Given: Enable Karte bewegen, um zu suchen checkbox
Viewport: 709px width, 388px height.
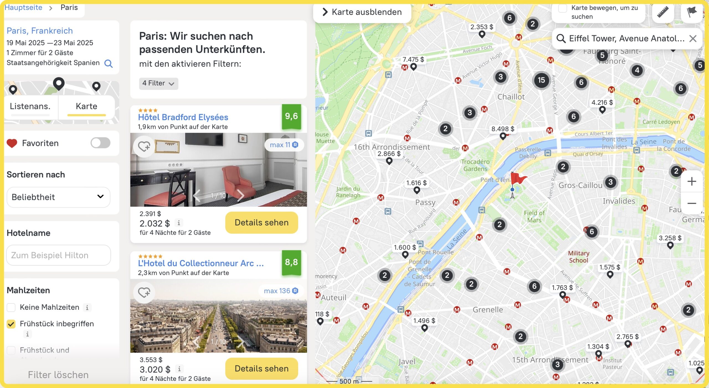Looking at the screenshot, I should tap(562, 8).
